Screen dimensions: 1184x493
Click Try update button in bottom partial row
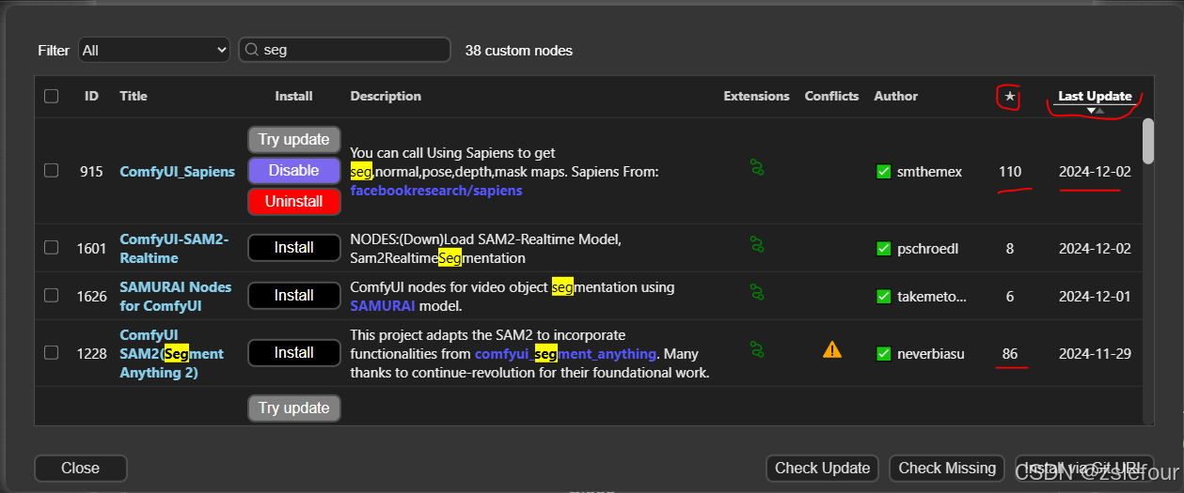[294, 408]
